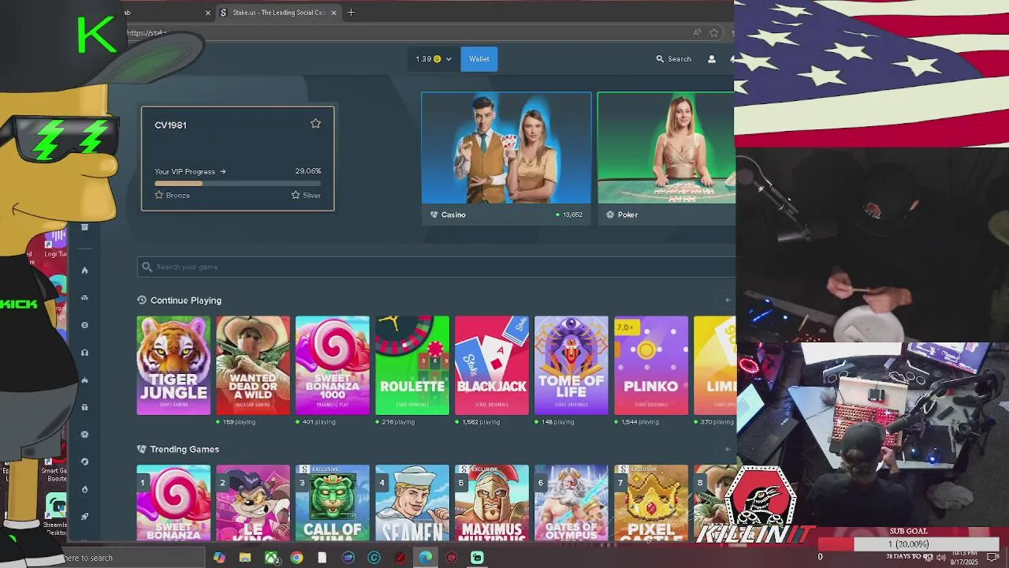Screen dimensions: 1009x568
Task: Close the Stake.us browser tab
Action: 333,13
